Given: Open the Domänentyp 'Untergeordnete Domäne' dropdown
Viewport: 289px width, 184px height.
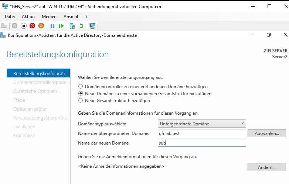Looking at the screenshot, I should coord(202,124).
